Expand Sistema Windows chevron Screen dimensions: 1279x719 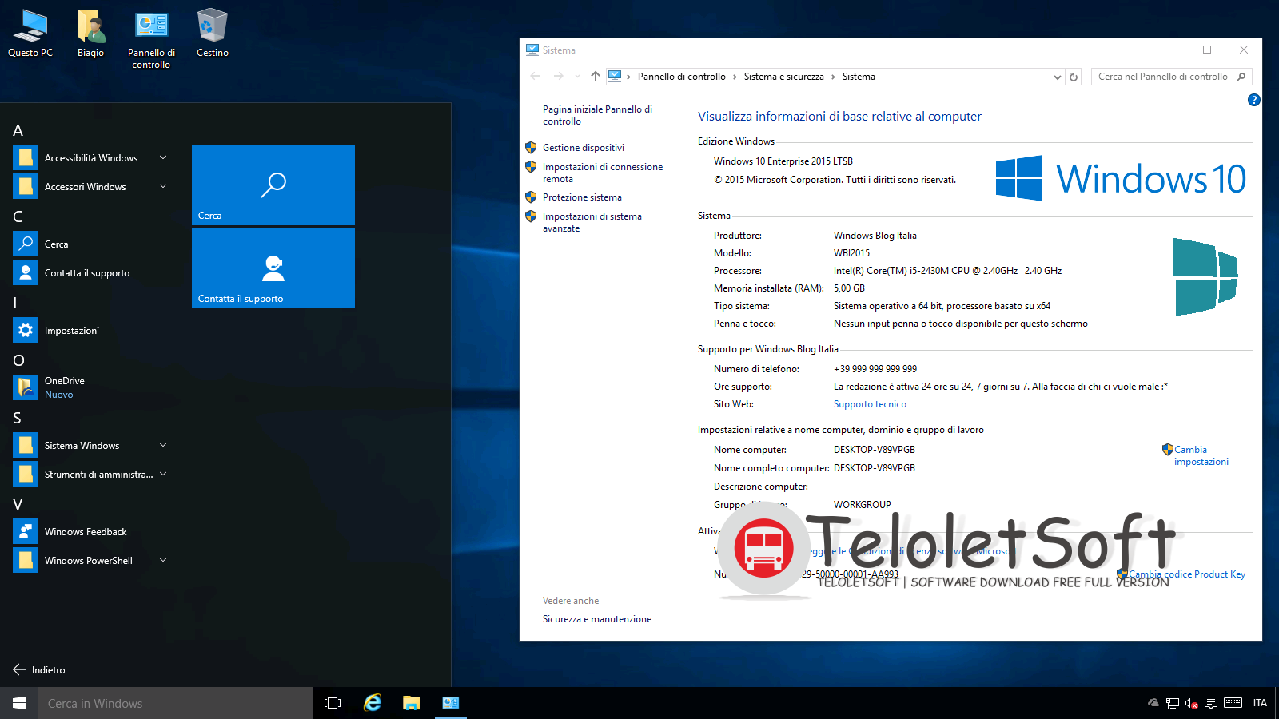click(x=163, y=445)
